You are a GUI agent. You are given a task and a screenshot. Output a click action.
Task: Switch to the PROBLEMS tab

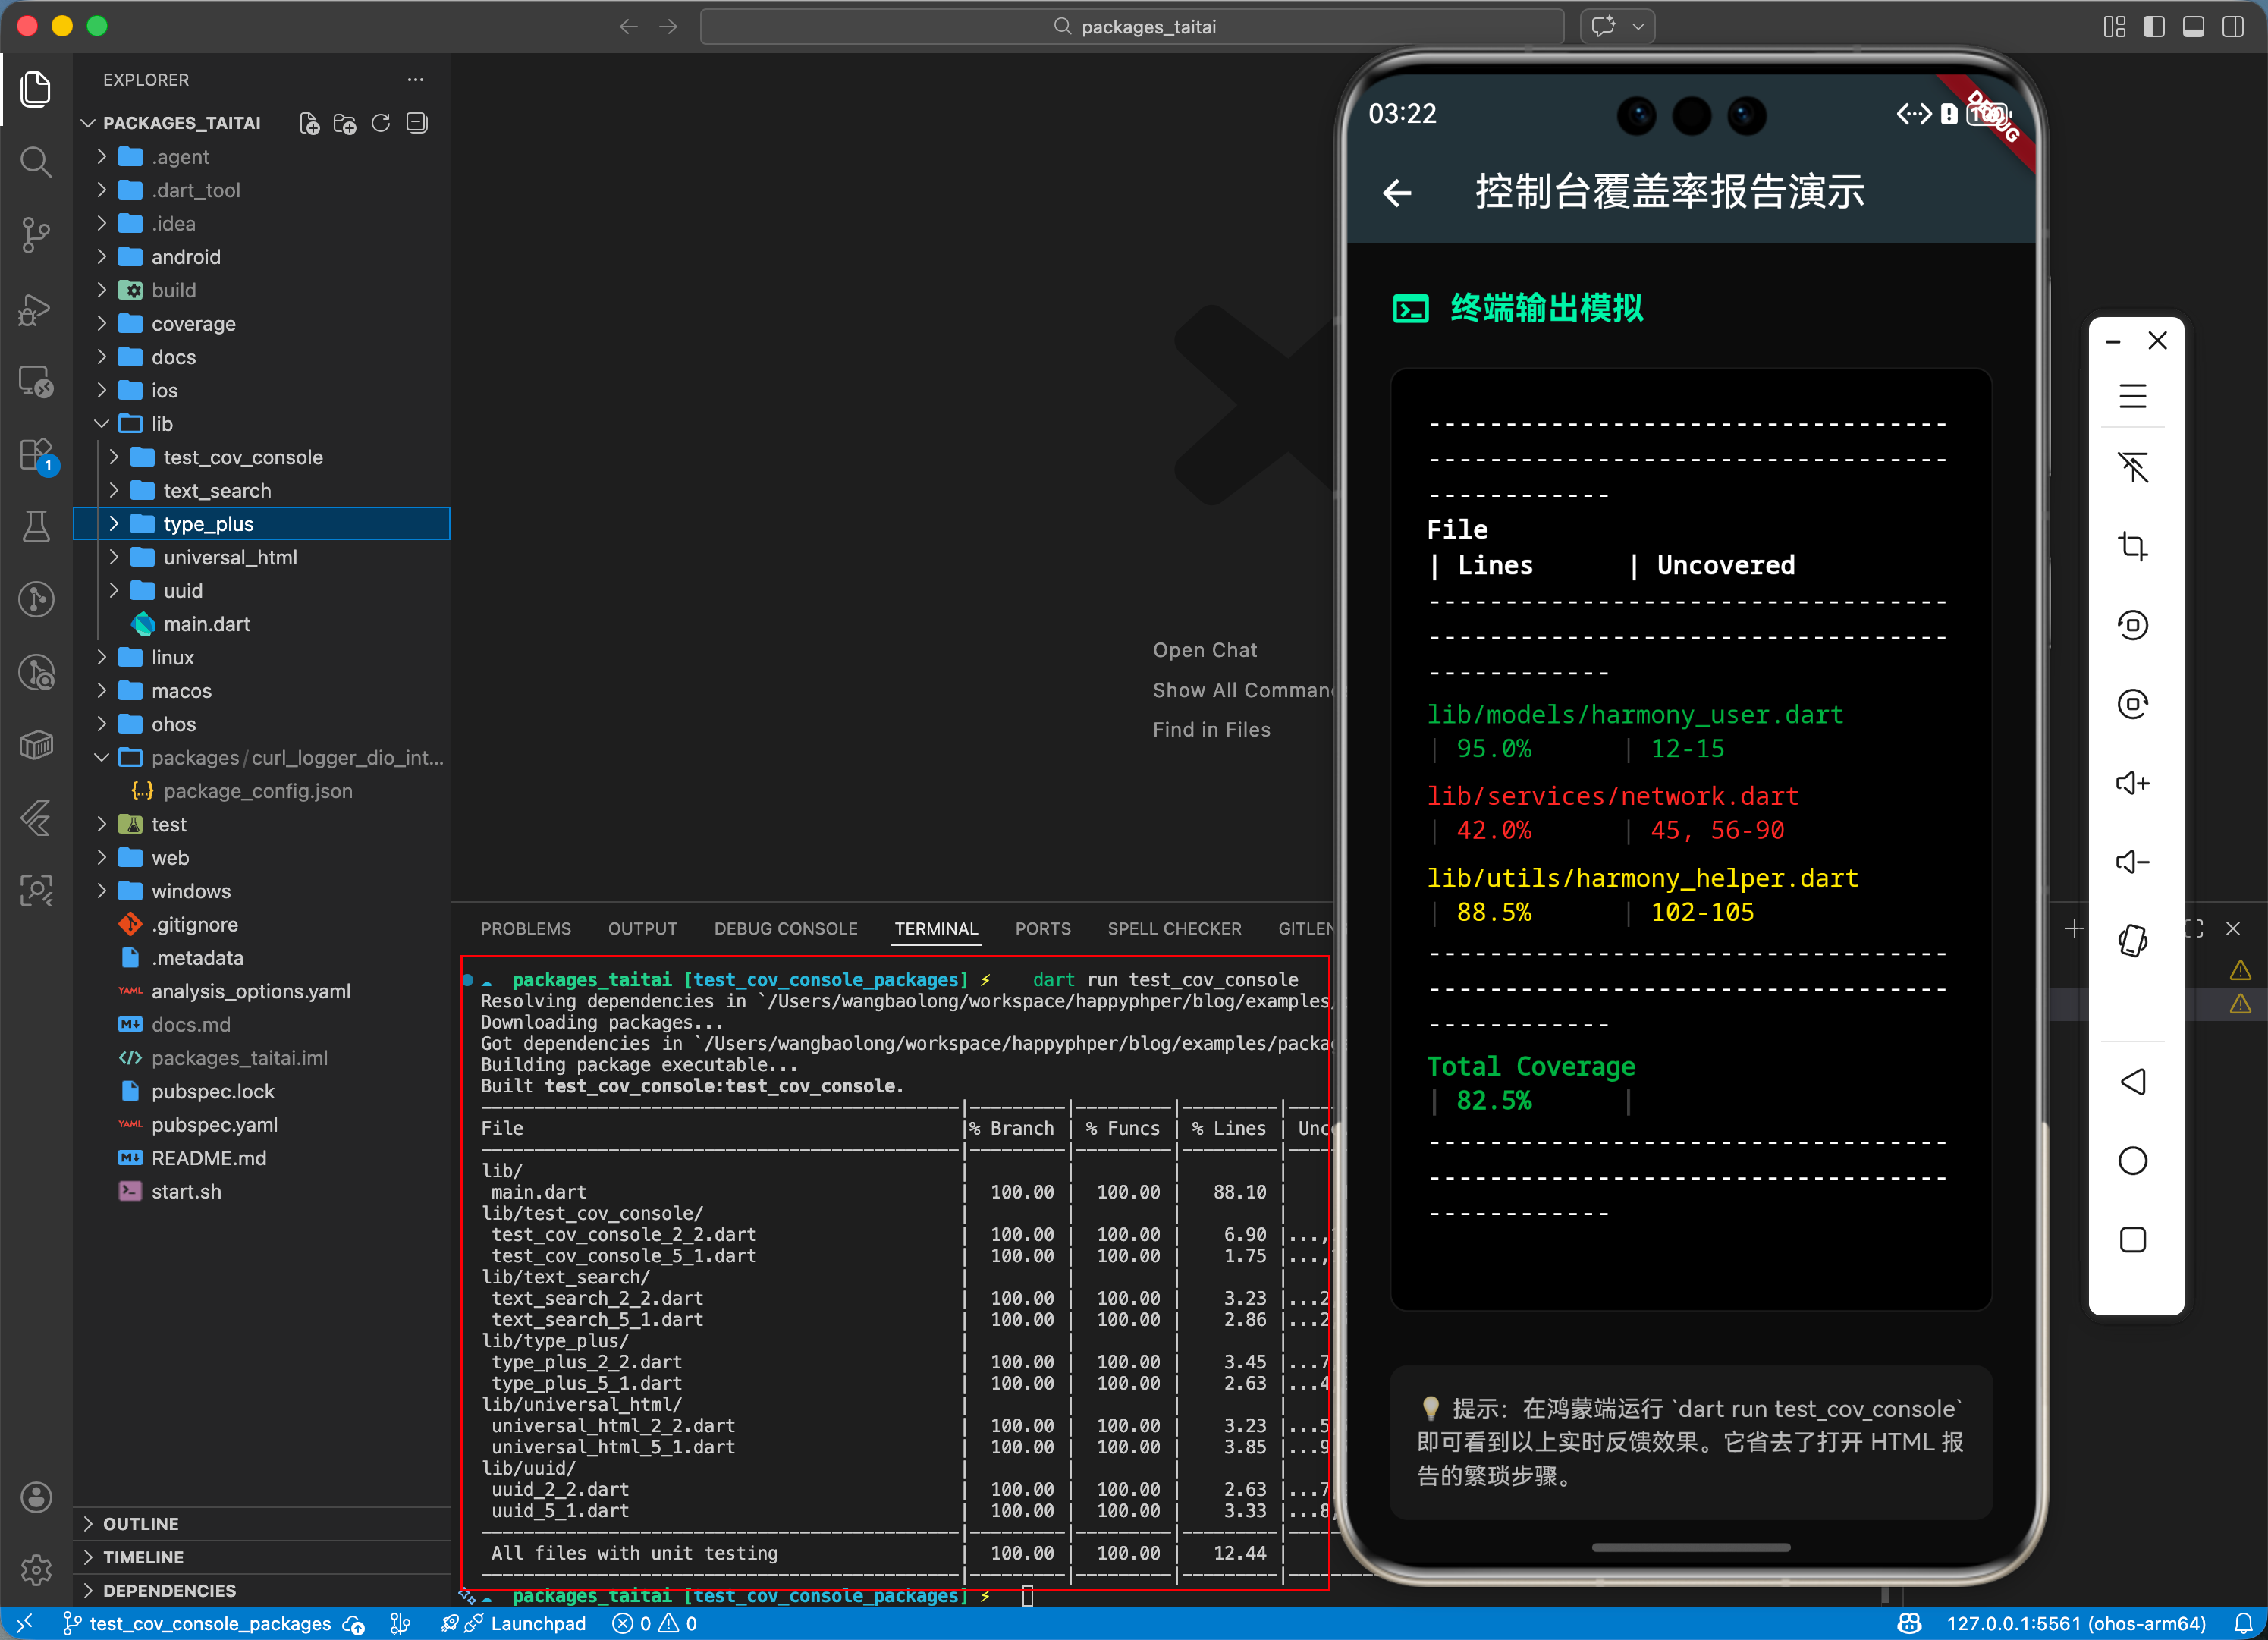tap(525, 928)
